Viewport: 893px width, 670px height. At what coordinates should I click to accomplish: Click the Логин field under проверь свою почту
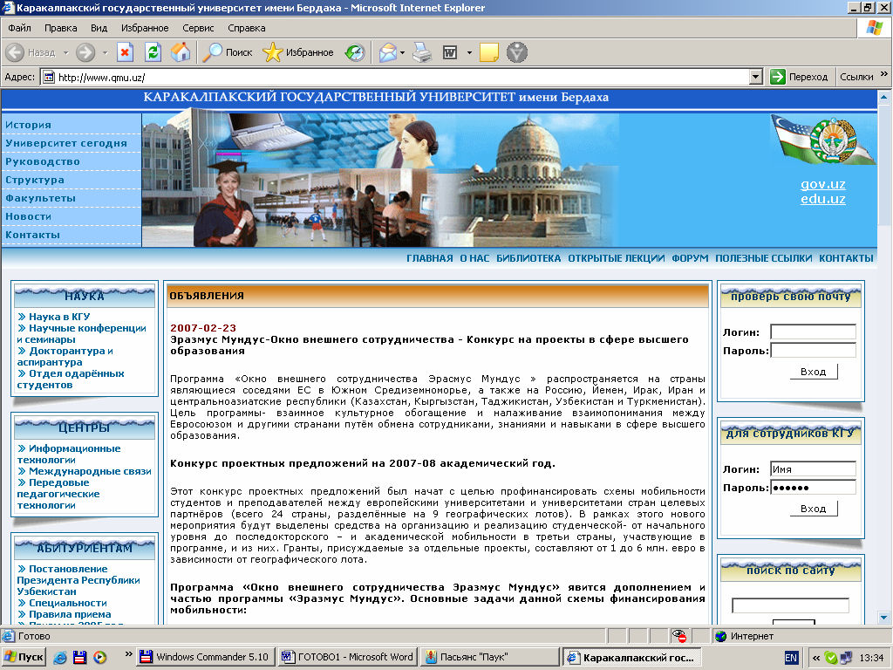point(813,332)
